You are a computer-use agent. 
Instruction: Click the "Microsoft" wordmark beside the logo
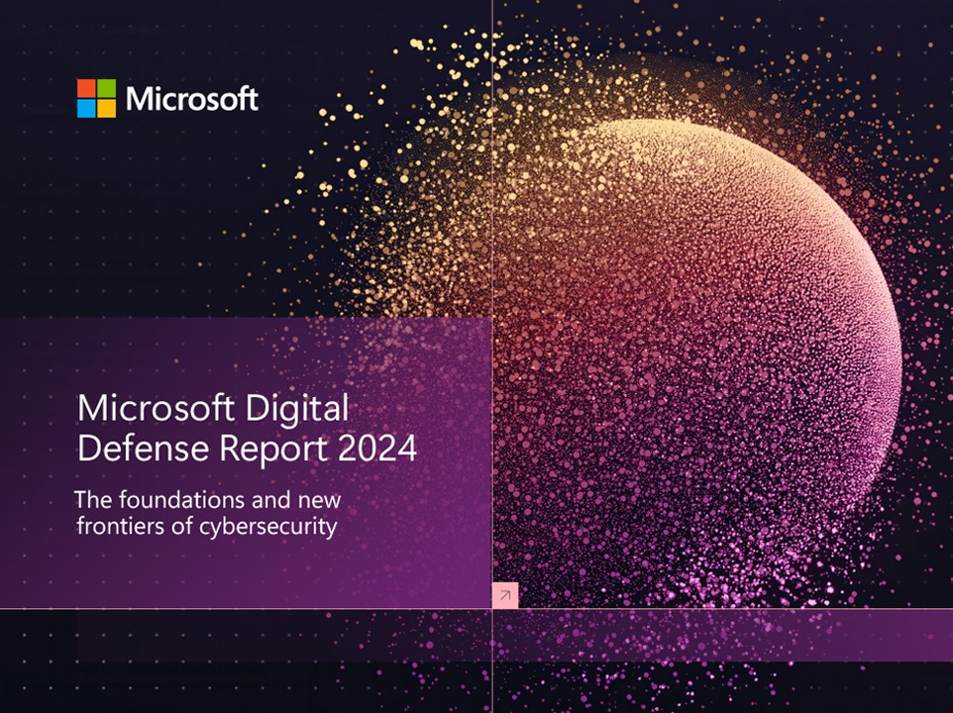pos(192,99)
